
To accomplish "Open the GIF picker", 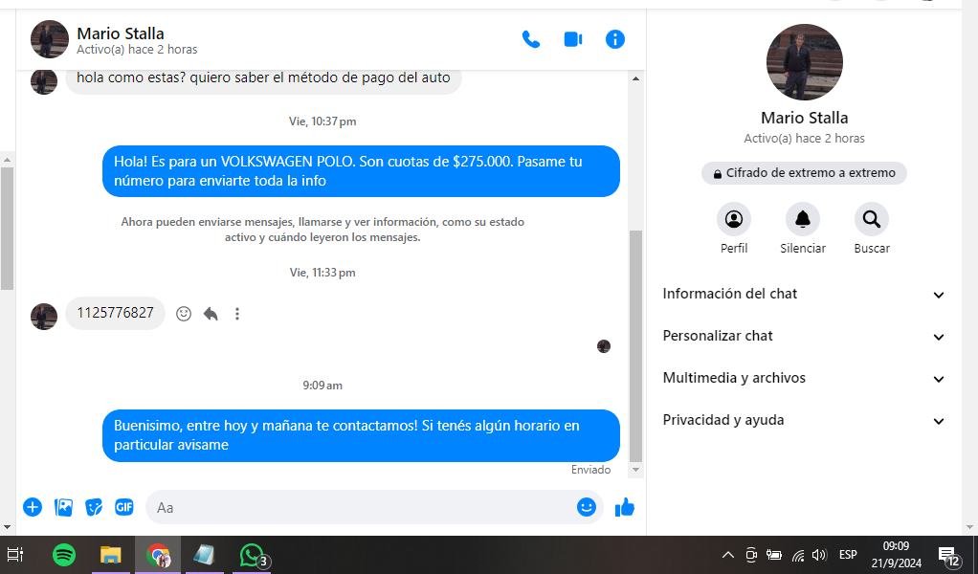I will click(124, 507).
